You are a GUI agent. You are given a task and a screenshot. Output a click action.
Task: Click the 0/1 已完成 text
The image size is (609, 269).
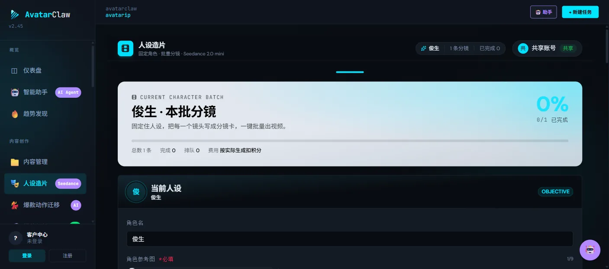552,120
